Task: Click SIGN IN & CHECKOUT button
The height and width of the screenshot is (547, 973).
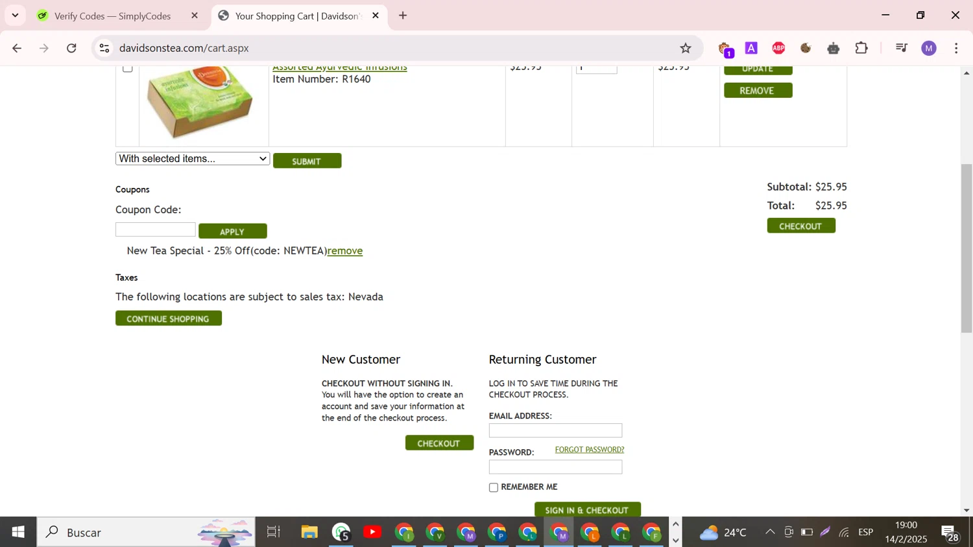Action: [587, 509]
